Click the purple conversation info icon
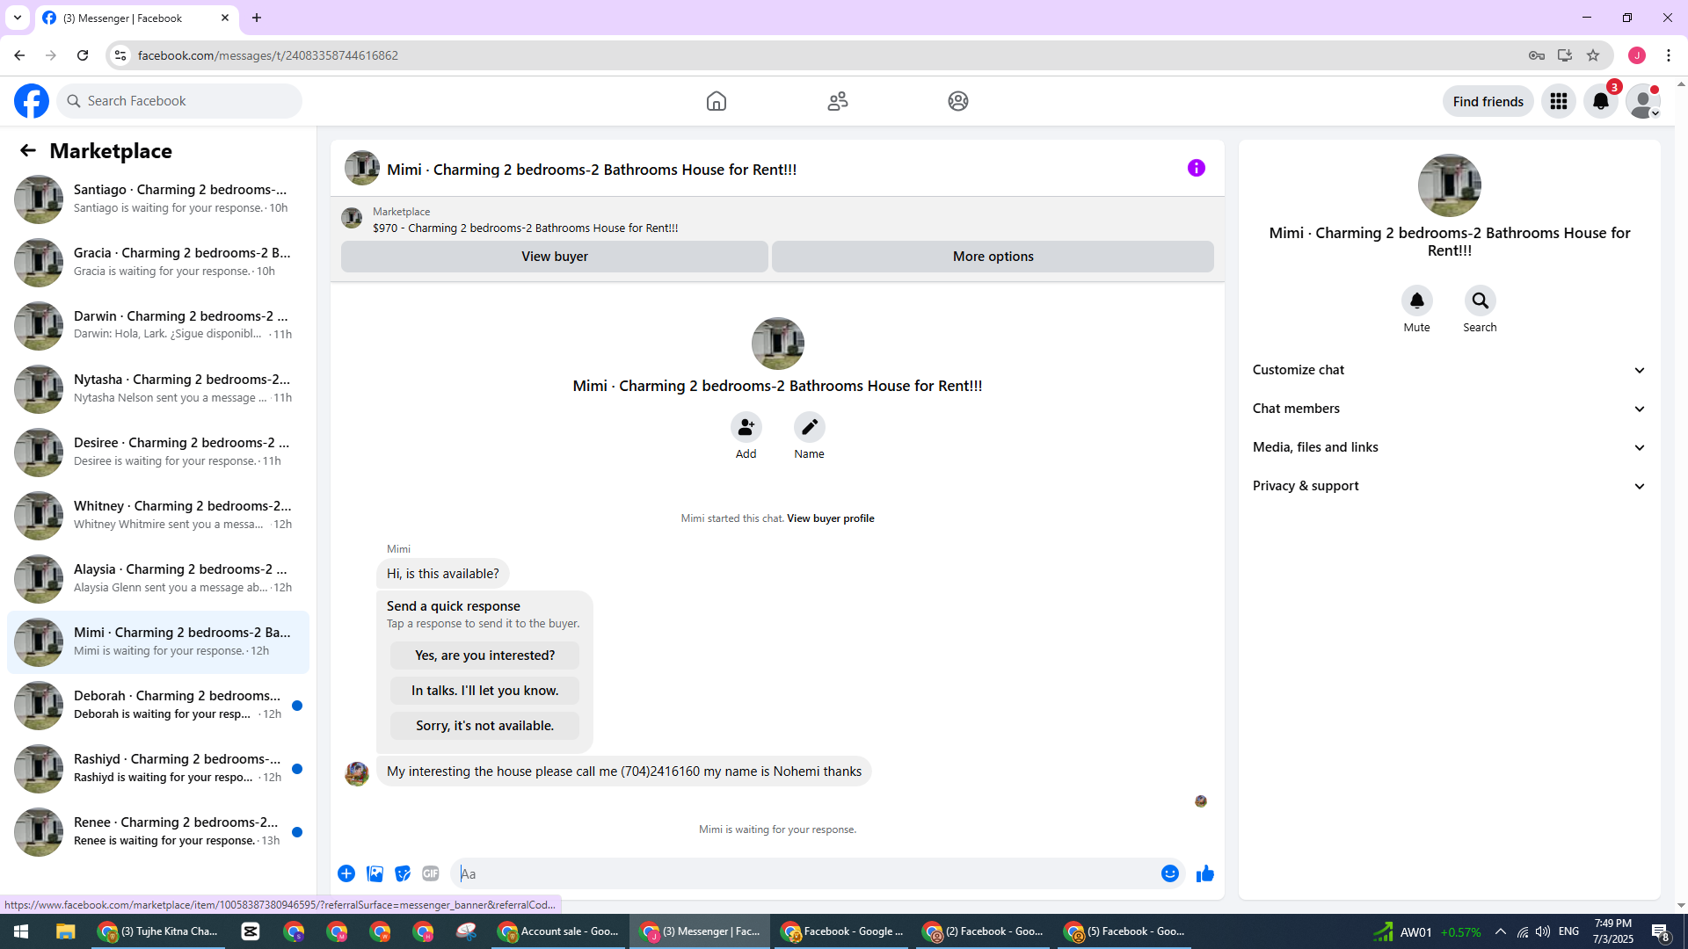 coord(1196,168)
